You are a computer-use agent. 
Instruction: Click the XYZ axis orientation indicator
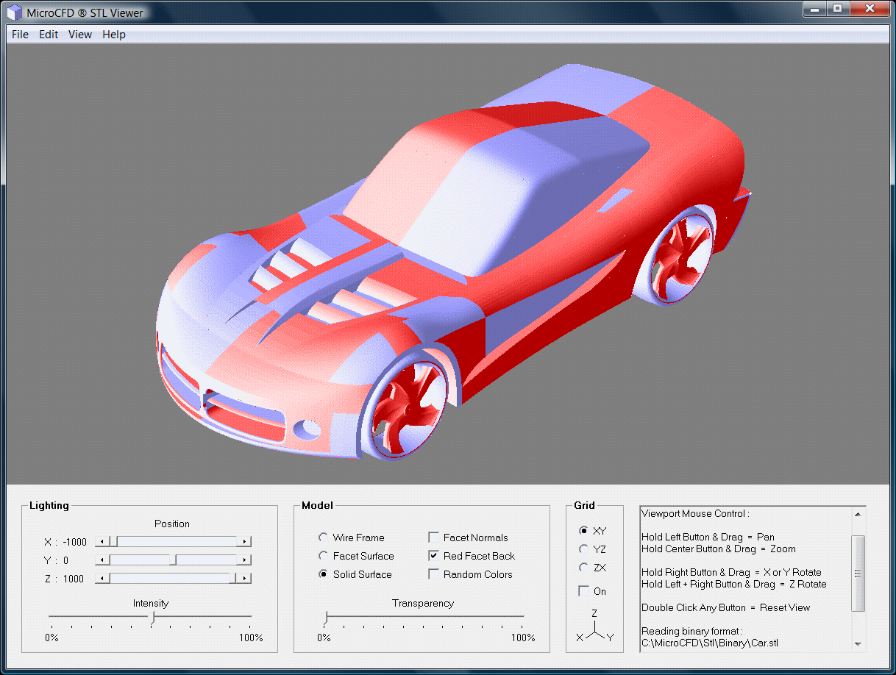tap(594, 626)
